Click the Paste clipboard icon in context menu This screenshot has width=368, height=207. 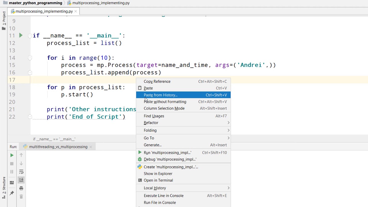click(x=140, y=88)
